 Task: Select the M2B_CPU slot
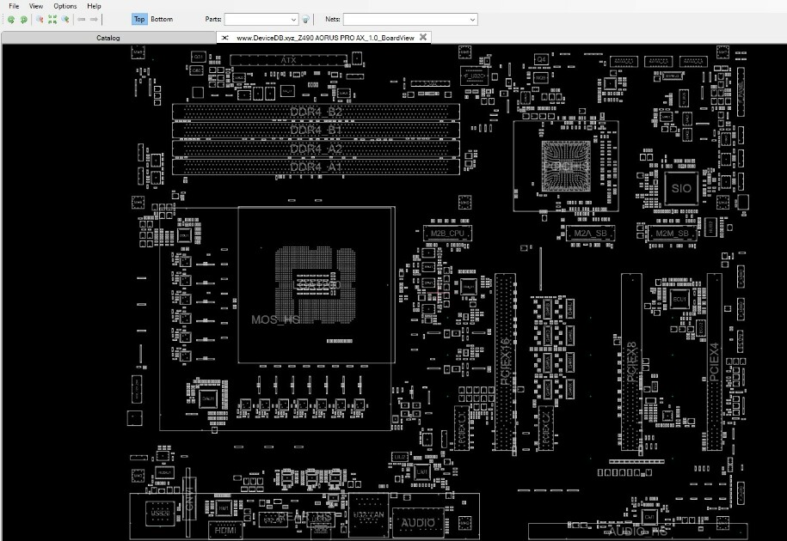point(447,234)
